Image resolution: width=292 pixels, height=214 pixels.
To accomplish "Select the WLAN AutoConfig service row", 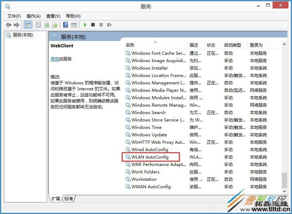I will 150,157.
